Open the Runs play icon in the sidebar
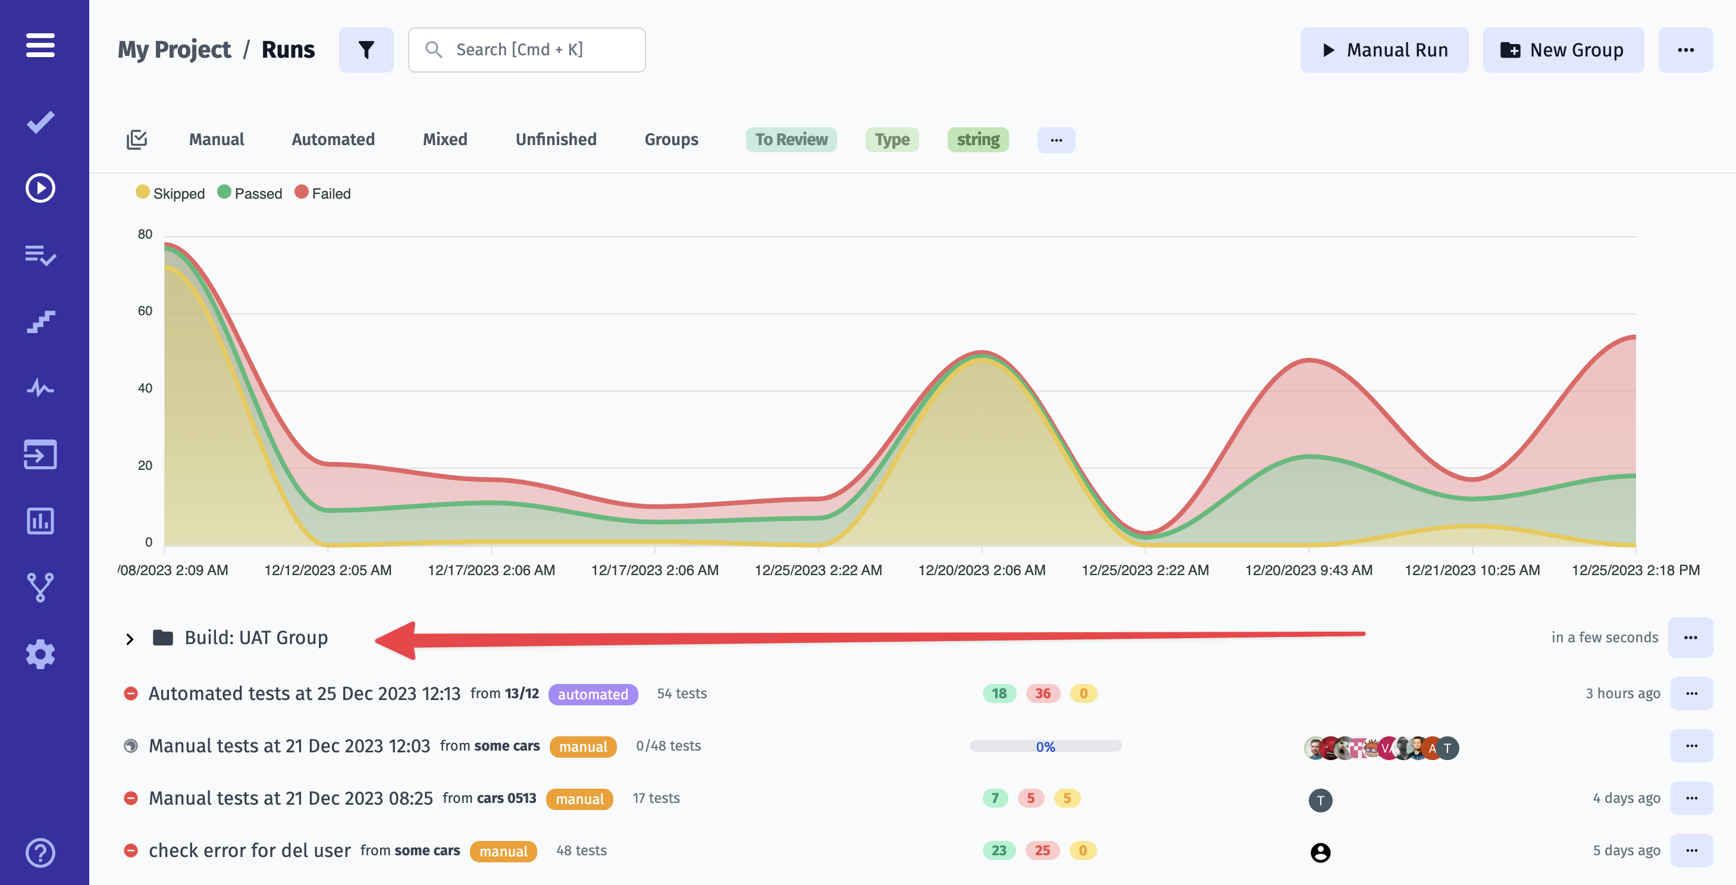The width and height of the screenshot is (1736, 885). 40,188
